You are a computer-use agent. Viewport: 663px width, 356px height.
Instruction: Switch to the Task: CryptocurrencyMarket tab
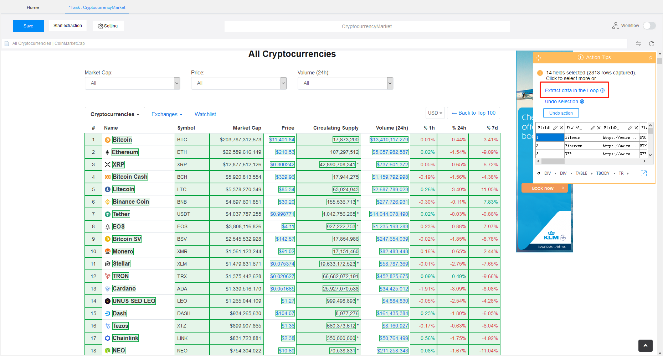(97, 7)
